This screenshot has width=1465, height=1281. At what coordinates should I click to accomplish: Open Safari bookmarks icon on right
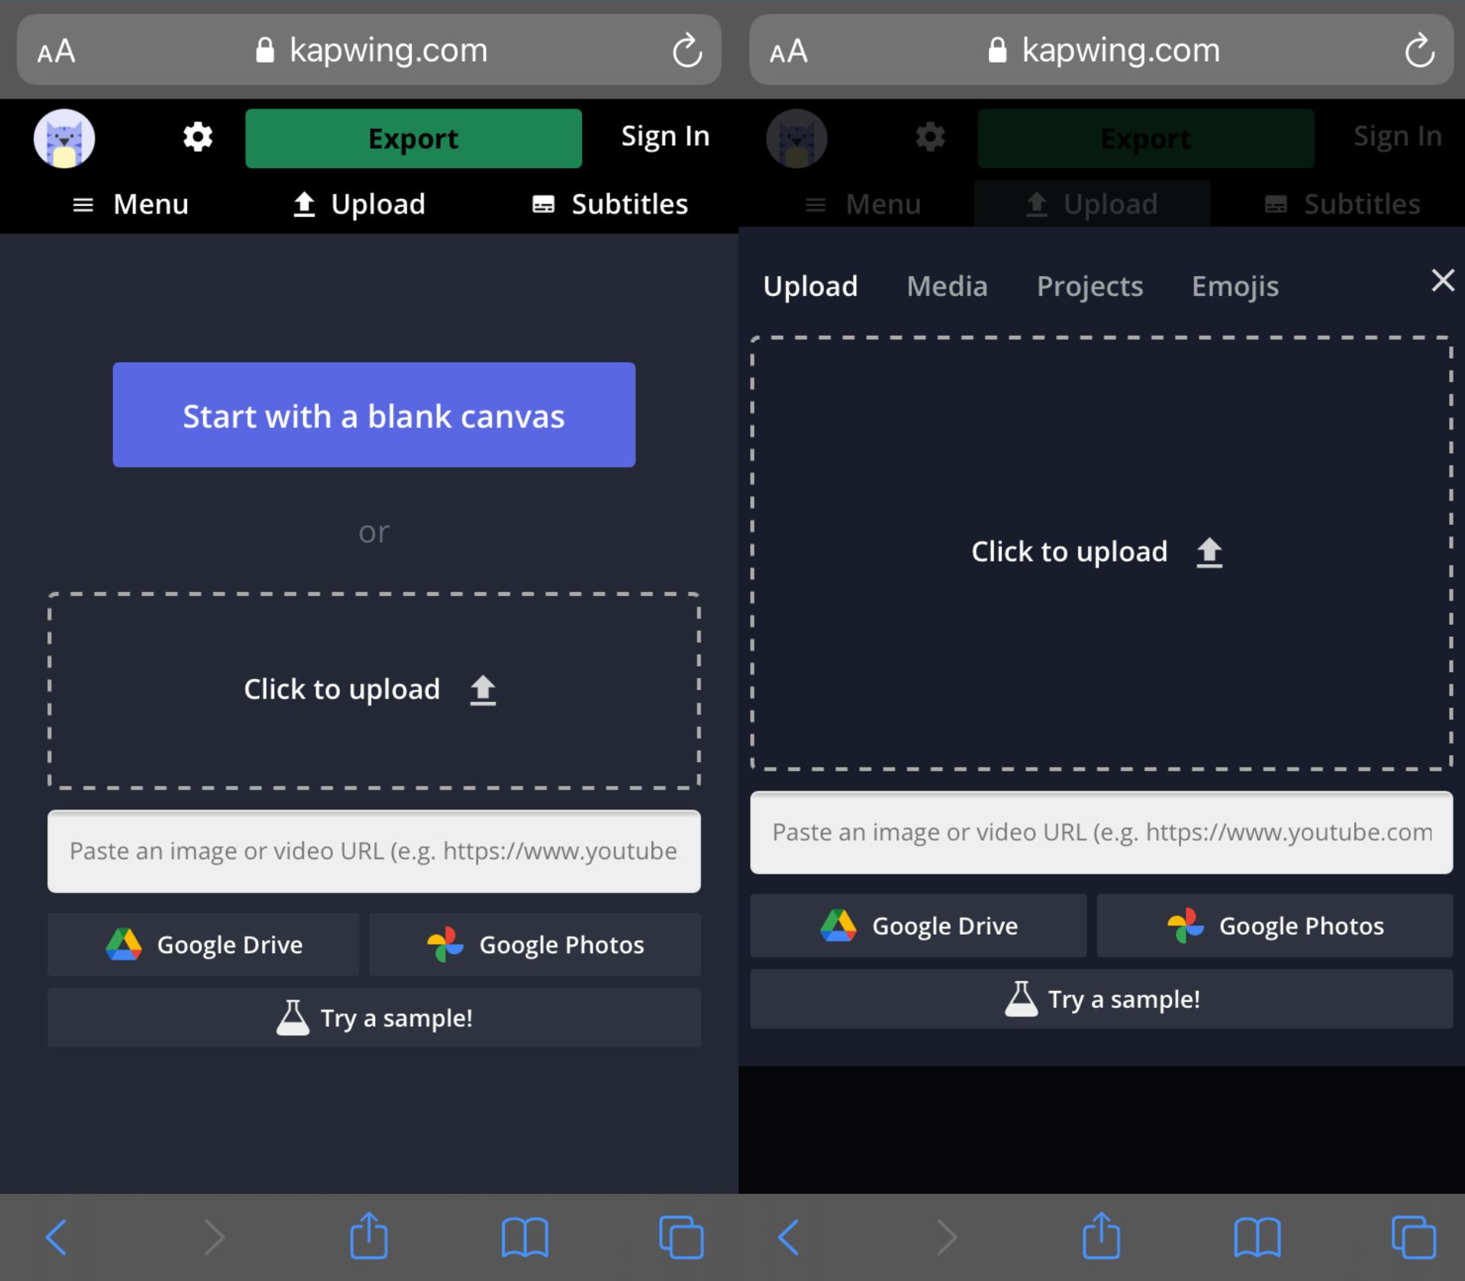point(1257,1236)
